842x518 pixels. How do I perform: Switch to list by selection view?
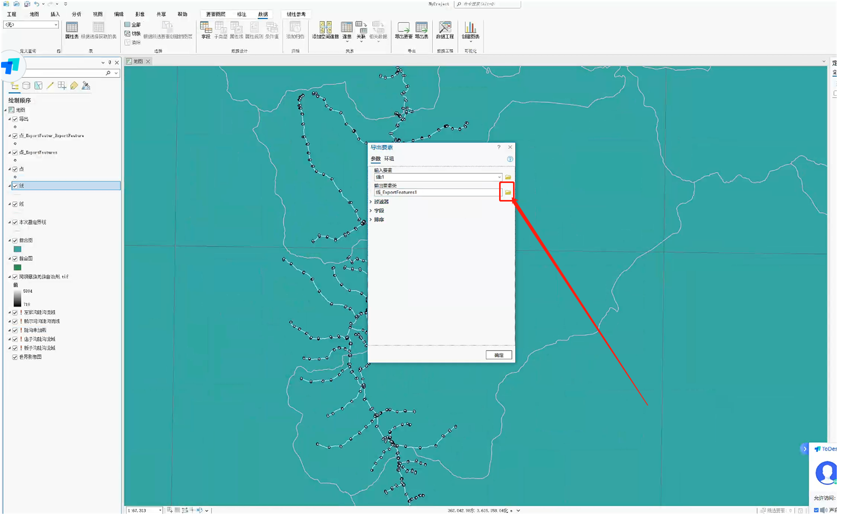(x=38, y=86)
